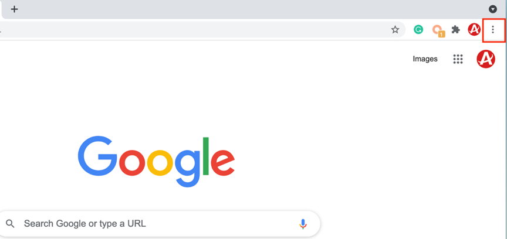The image size is (507, 239).
Task: Click the number 1 badge on the orange extension
Action: [x=441, y=34]
